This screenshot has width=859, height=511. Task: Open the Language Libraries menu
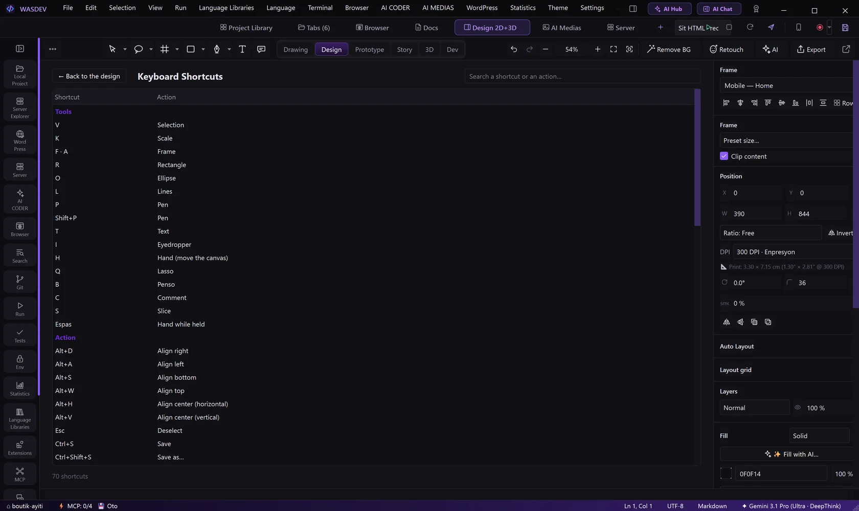point(226,8)
